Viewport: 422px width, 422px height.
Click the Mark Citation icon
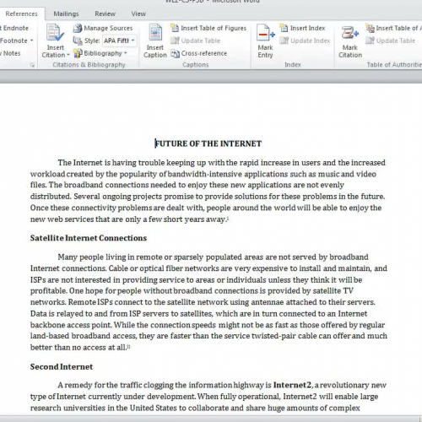click(x=349, y=33)
